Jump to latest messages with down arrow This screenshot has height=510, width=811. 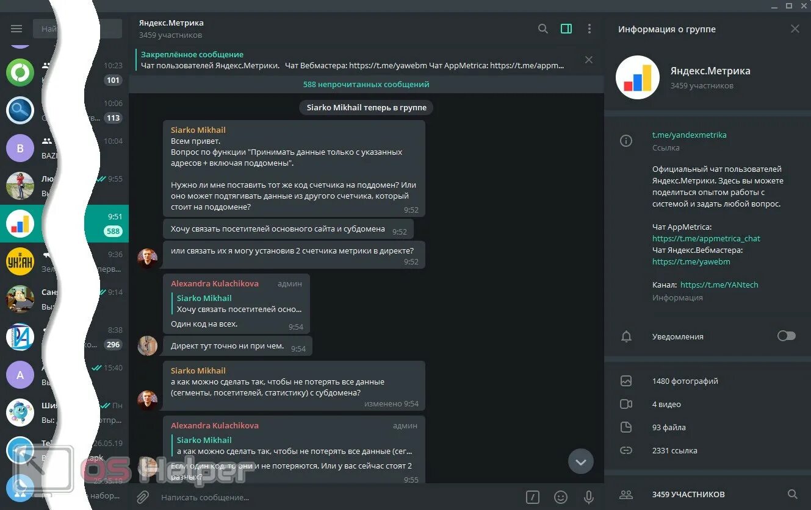pos(580,462)
